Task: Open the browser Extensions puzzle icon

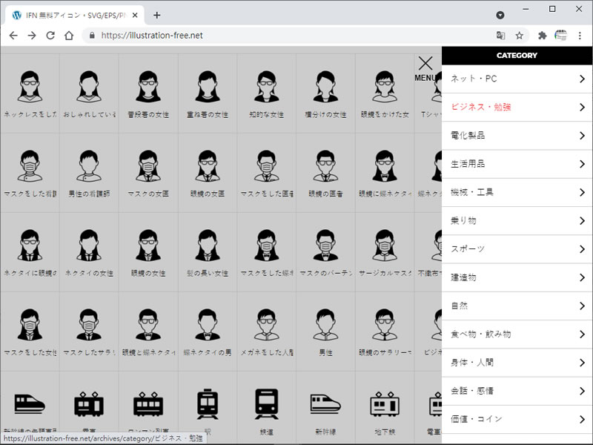Action: click(542, 35)
